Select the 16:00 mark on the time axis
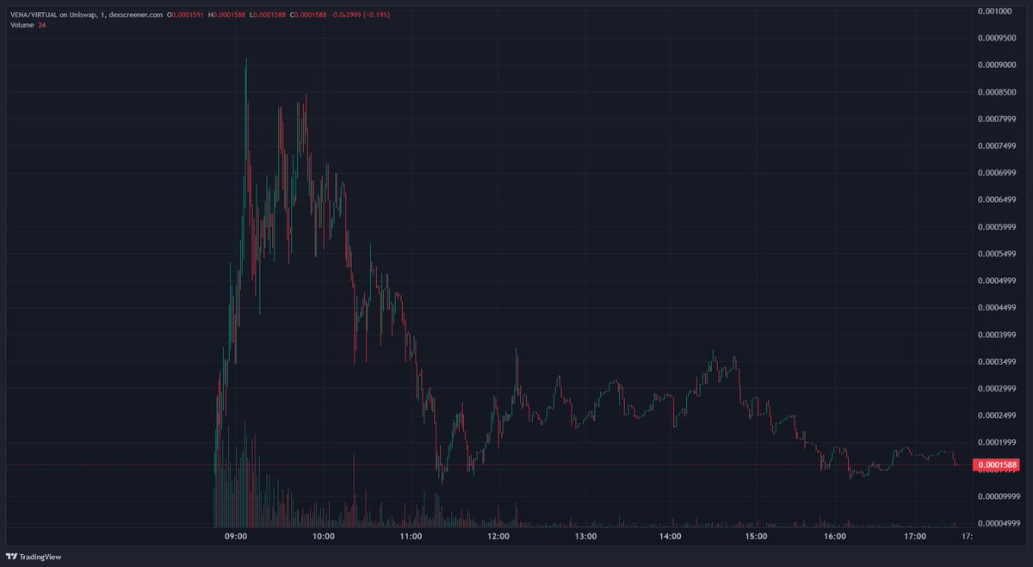 coord(835,538)
